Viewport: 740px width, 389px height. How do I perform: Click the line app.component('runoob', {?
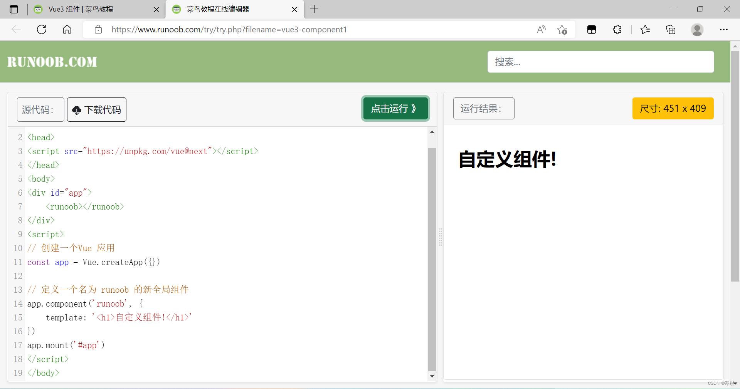(x=85, y=303)
